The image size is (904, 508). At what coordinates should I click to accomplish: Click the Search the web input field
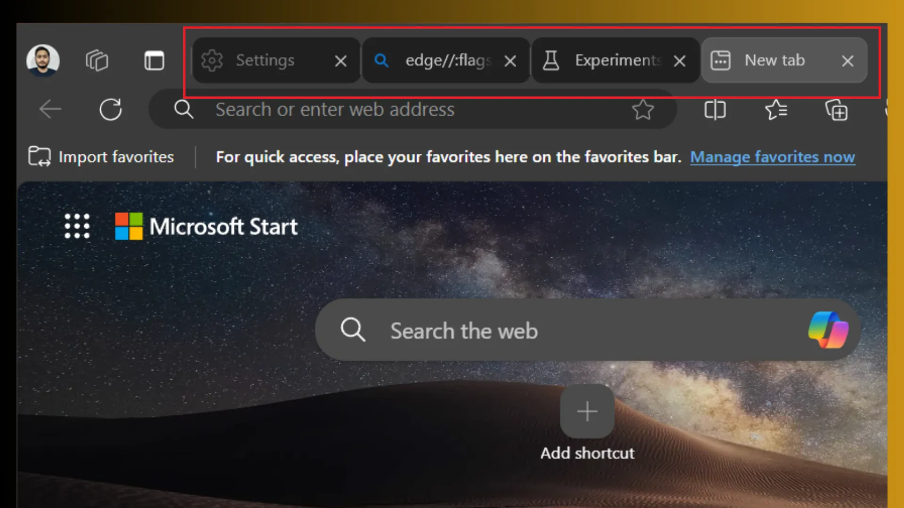point(587,330)
